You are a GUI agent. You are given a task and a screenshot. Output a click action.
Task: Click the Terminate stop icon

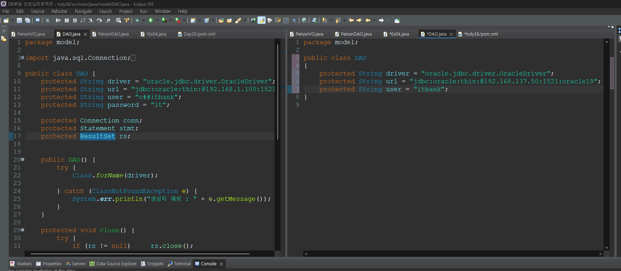click(75, 20)
